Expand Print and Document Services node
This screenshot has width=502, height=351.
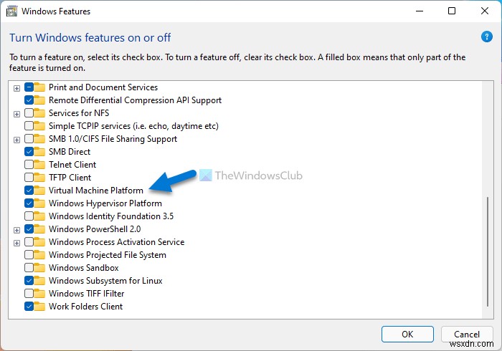coord(17,87)
